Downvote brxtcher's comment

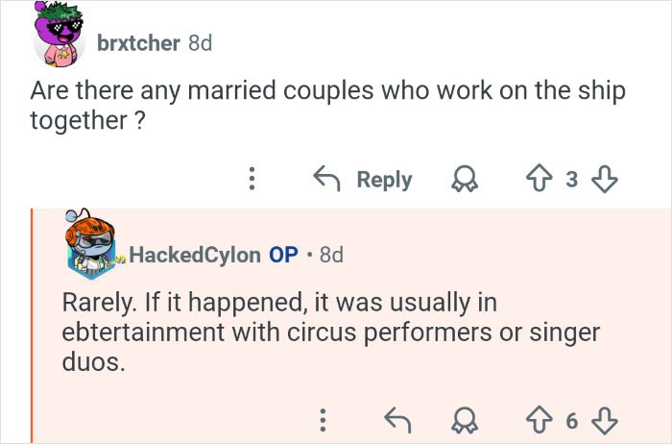[x=605, y=179]
